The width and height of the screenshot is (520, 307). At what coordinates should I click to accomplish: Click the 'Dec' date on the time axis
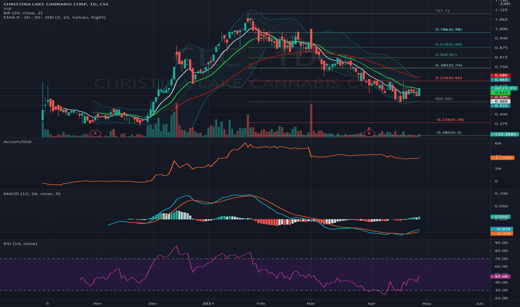click(152, 303)
